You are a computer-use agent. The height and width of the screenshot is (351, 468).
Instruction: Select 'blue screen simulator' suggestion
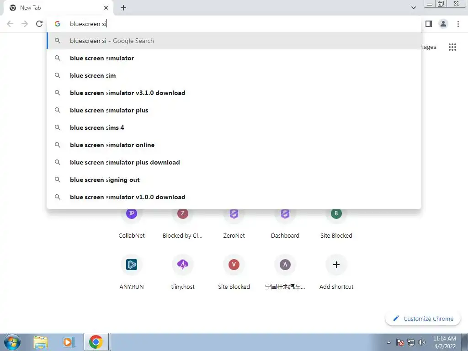coord(234,58)
